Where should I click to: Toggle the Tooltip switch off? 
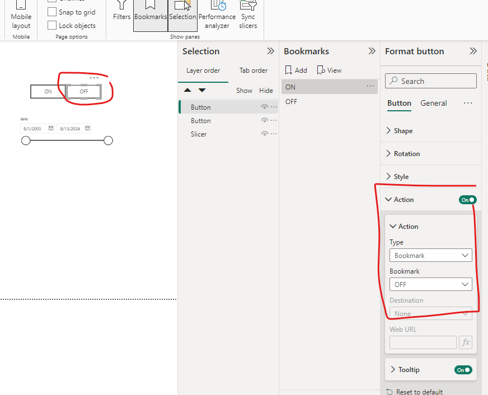pos(463,370)
